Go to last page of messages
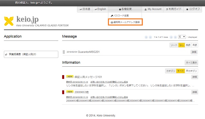205x119 pixels. pyautogui.click(x=175, y=37)
